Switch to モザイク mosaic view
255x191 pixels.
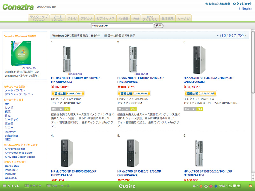point(33,186)
